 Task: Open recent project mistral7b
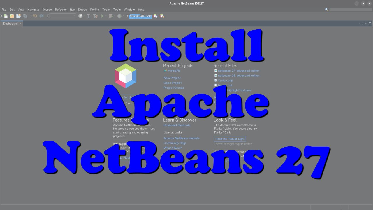click(x=174, y=71)
